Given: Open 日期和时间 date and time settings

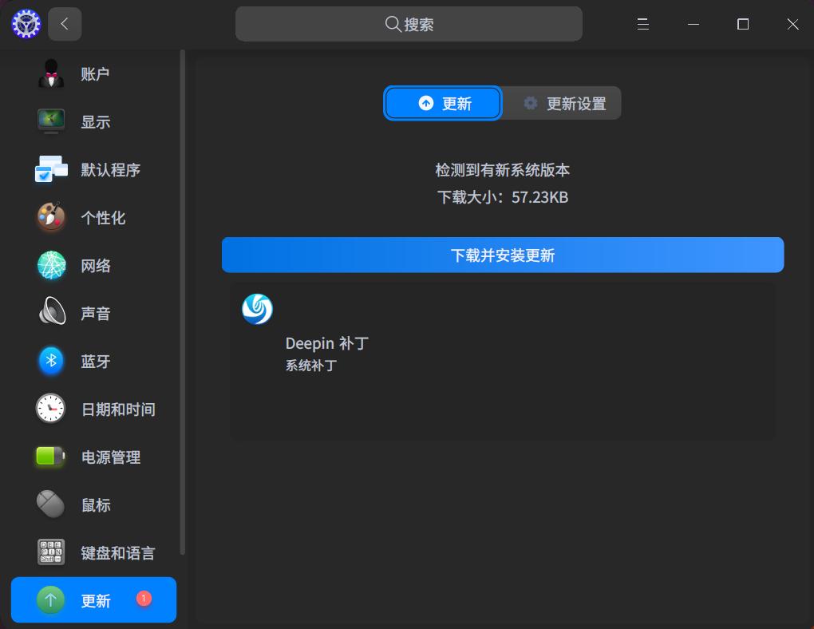Looking at the screenshot, I should (50, 409).
